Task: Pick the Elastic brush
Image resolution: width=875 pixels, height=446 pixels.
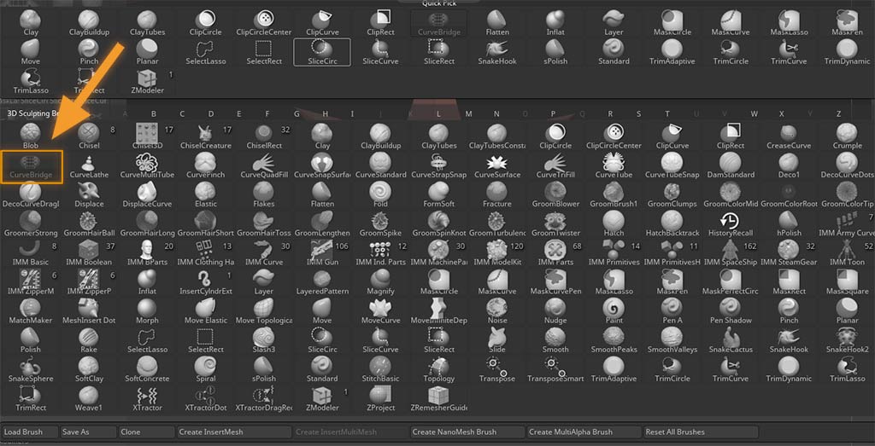Action: (x=205, y=194)
